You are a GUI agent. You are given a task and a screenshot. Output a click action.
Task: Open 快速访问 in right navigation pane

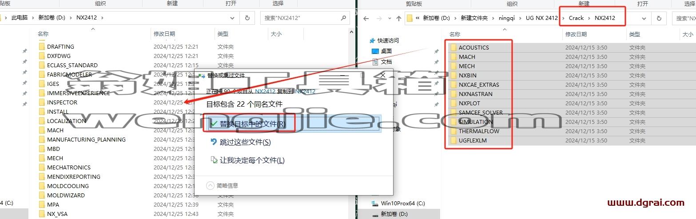[388, 40]
